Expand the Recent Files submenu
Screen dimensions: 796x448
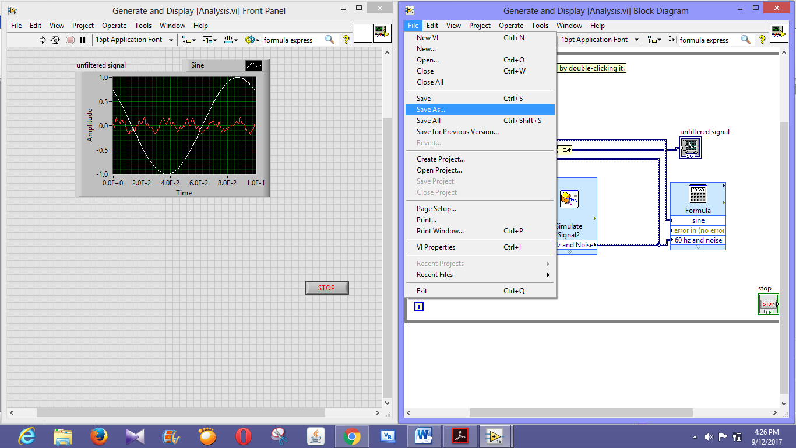(434, 274)
